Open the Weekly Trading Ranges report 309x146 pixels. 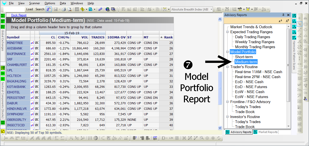(x=255, y=42)
